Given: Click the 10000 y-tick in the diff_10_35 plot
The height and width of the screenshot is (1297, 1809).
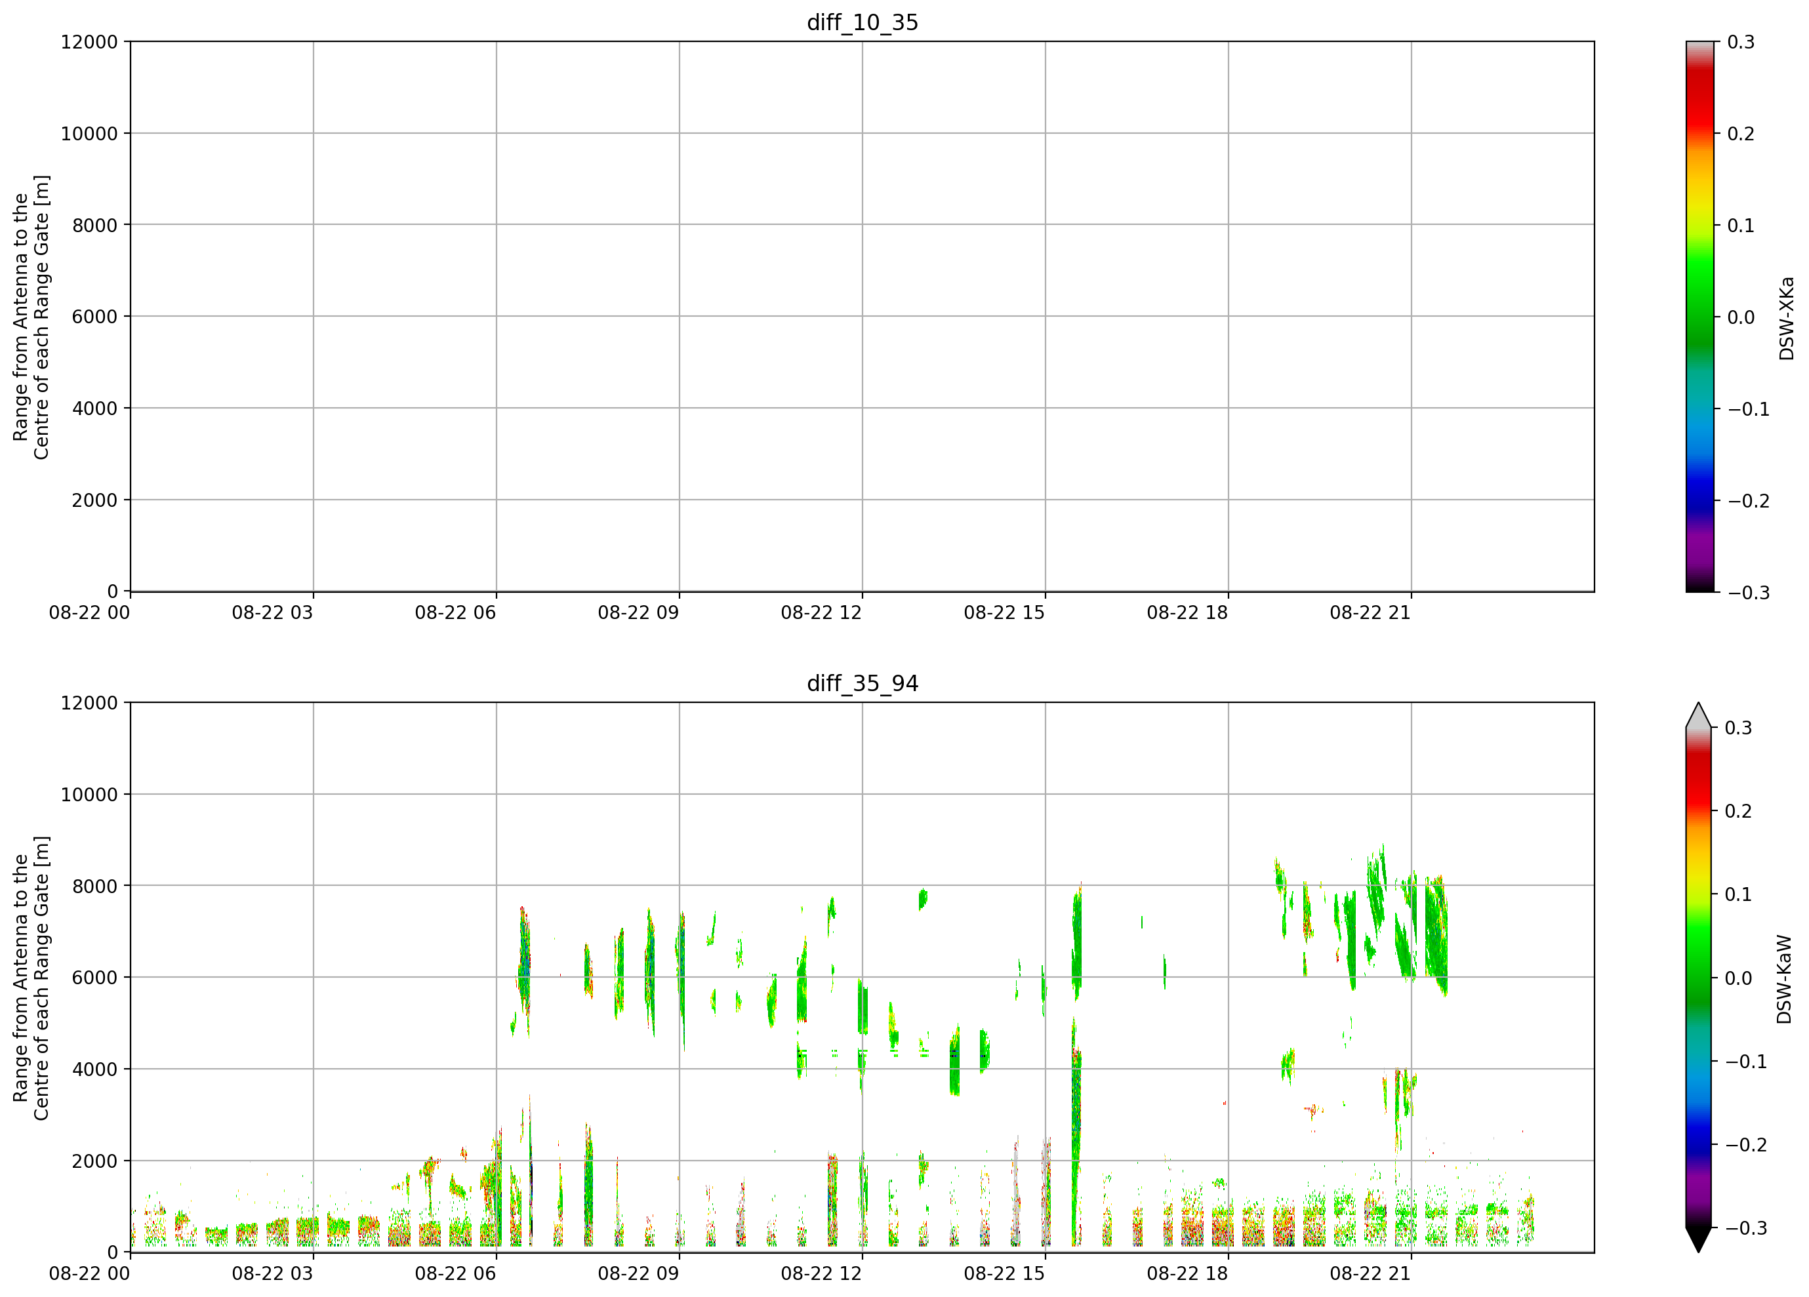Looking at the screenshot, I should tap(89, 134).
